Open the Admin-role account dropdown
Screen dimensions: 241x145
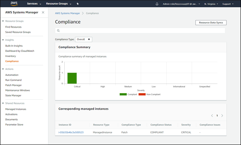(x=181, y=4)
